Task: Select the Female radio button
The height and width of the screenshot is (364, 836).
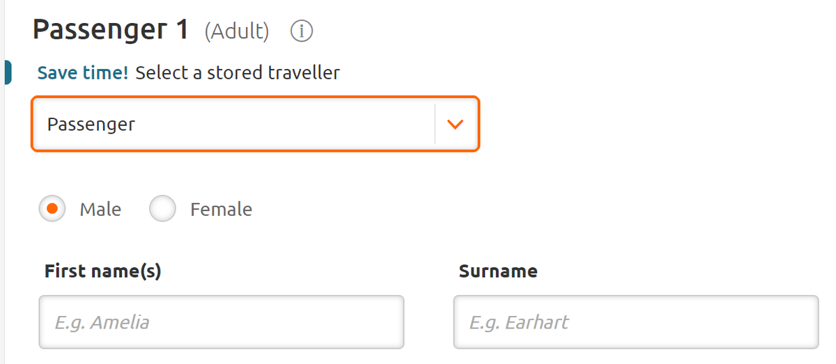Action: pyautogui.click(x=162, y=209)
